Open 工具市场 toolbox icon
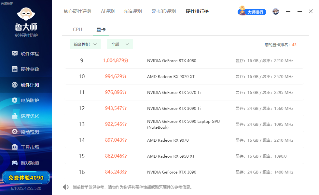This screenshot has height=195, width=319. [15, 147]
